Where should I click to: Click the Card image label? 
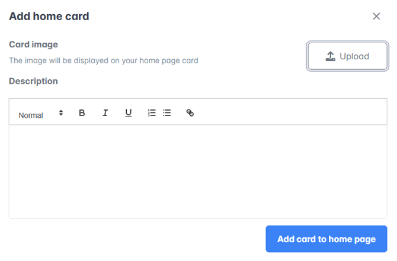(x=33, y=44)
